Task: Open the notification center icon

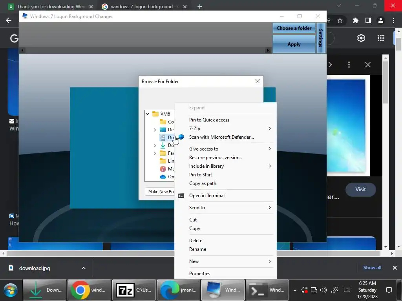Action: [x=389, y=290]
